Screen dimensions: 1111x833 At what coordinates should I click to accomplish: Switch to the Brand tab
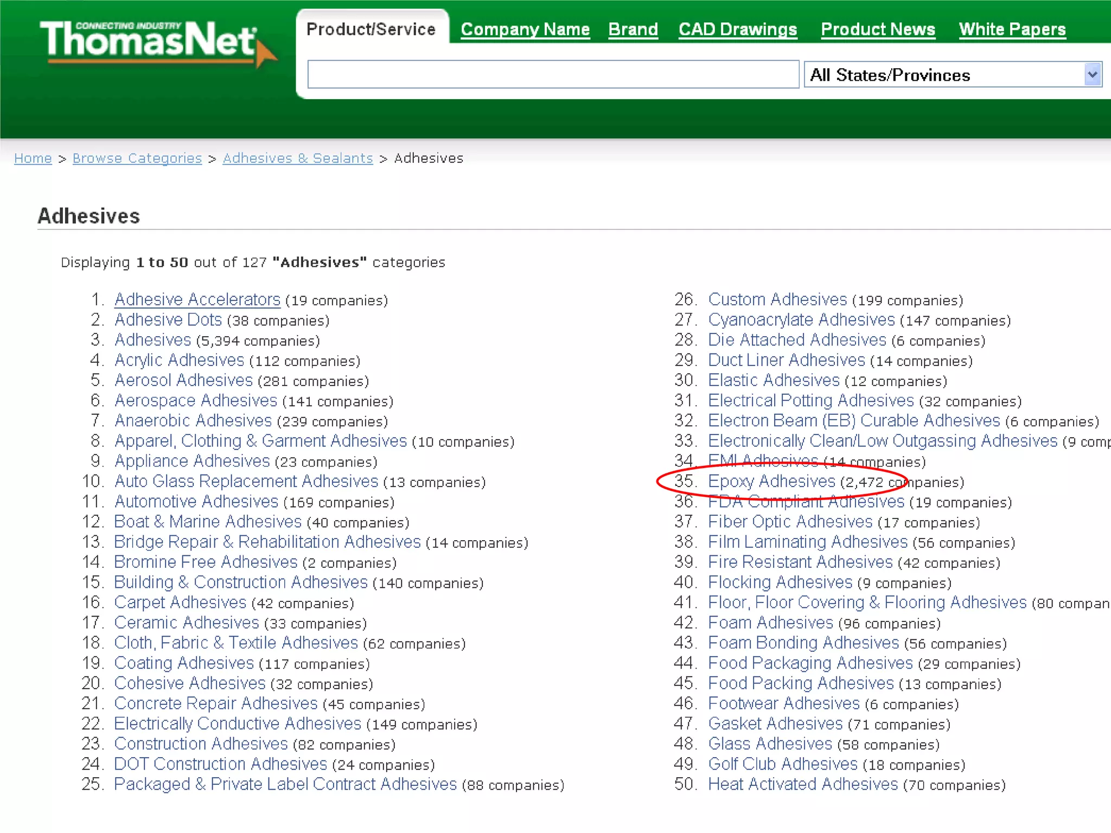(633, 29)
